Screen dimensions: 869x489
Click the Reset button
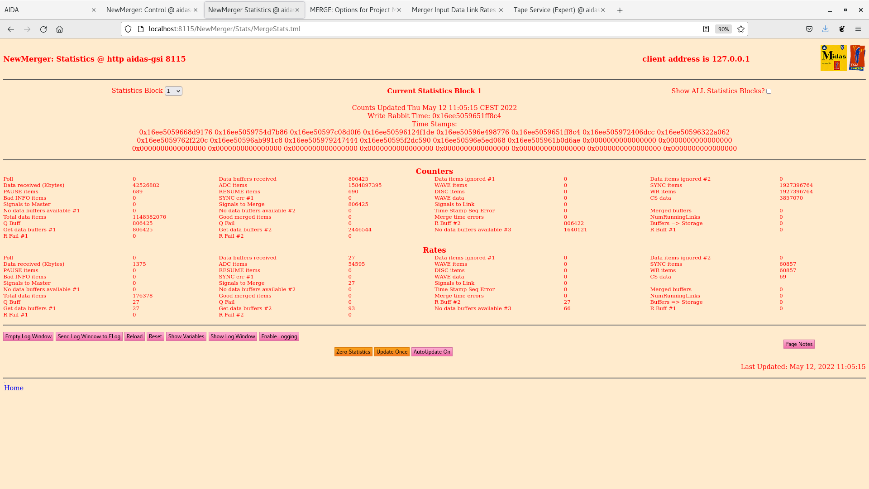pos(155,336)
